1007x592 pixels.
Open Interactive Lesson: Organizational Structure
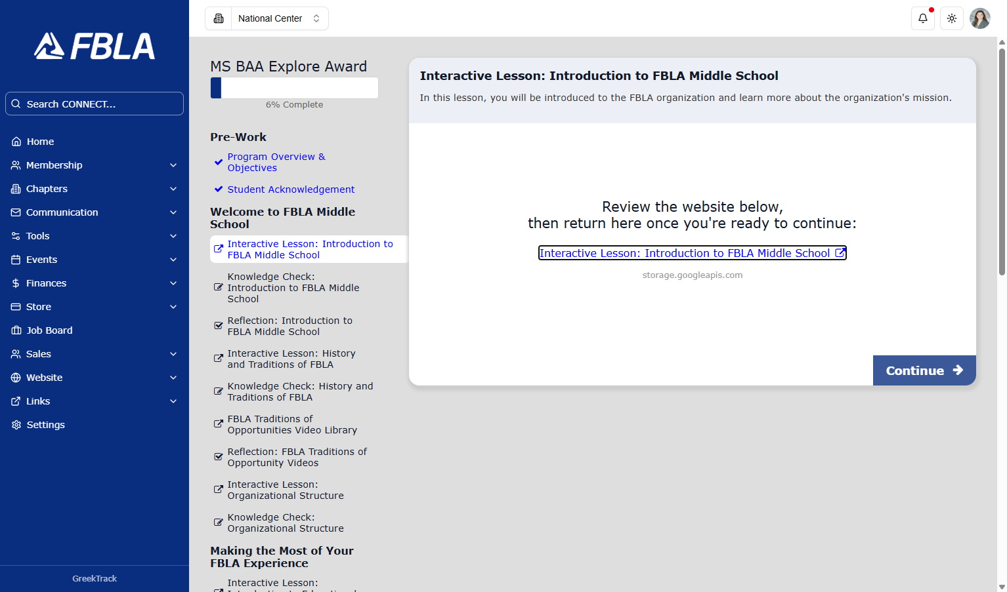point(286,490)
